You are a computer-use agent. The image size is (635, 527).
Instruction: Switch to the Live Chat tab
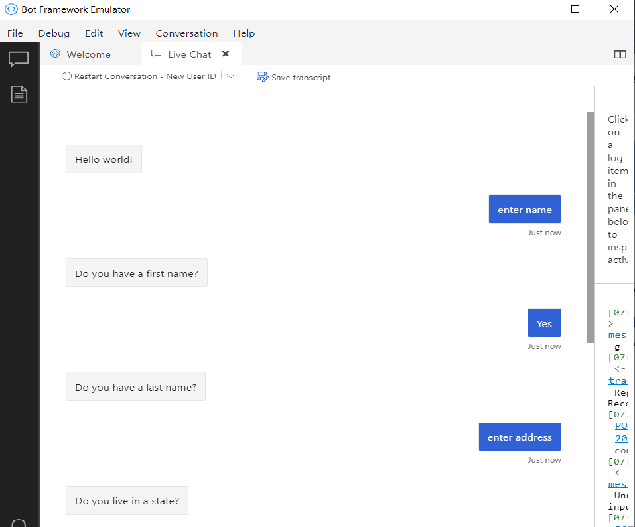point(191,54)
